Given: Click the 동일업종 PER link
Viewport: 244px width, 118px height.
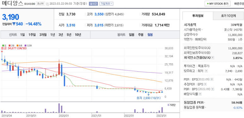Looking at the screenshot, I should coord(194,103).
